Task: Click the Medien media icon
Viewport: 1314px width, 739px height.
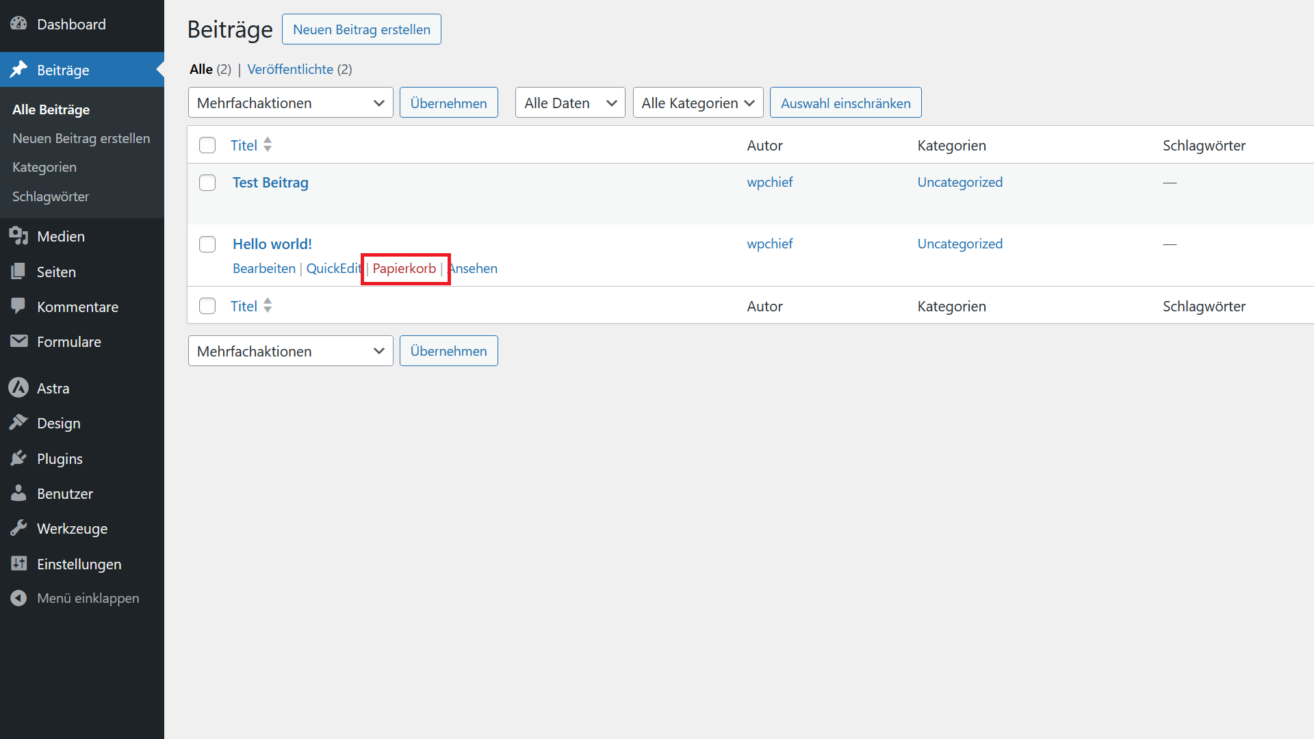Action: click(18, 236)
